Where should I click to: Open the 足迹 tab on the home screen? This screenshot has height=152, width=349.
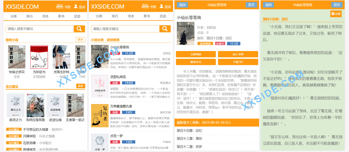77,16
